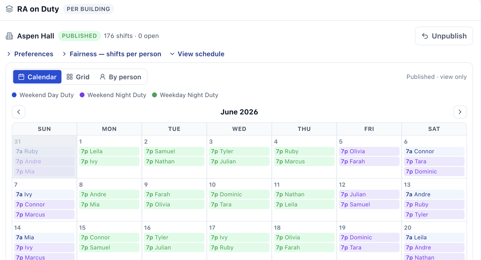Click the building icon next to Aspen Hall
Viewport: 481px width, 260px height.
9,36
